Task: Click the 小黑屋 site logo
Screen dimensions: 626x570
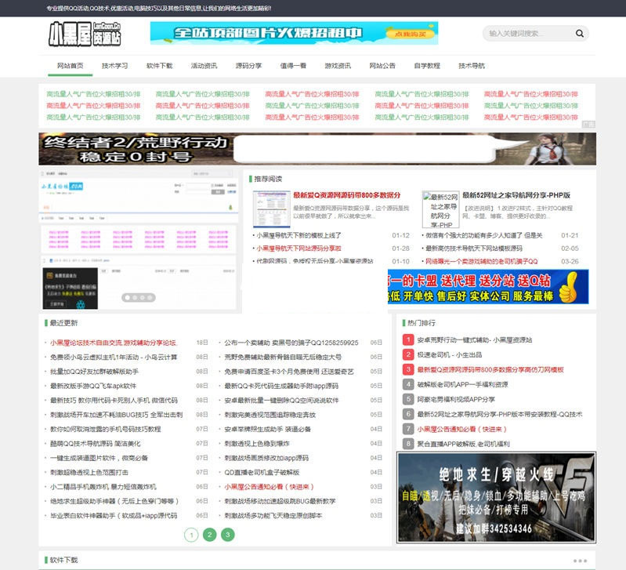Action: click(85, 35)
